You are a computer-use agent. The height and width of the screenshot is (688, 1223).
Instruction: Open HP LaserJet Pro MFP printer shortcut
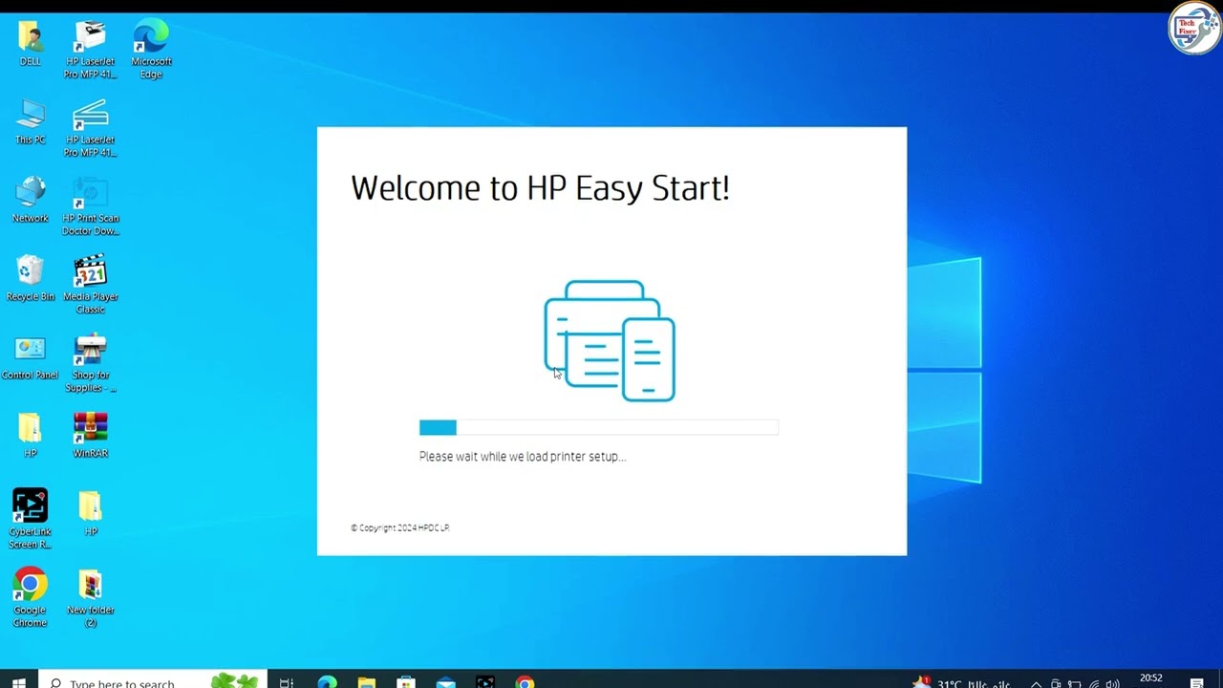click(x=91, y=50)
